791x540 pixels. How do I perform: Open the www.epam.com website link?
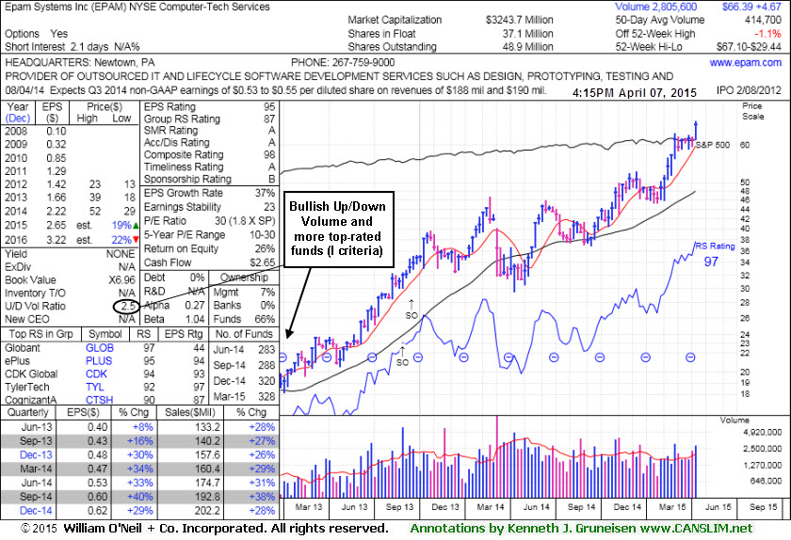pyautogui.click(x=745, y=62)
